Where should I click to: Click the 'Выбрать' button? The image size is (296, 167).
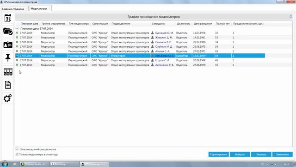point(240,154)
